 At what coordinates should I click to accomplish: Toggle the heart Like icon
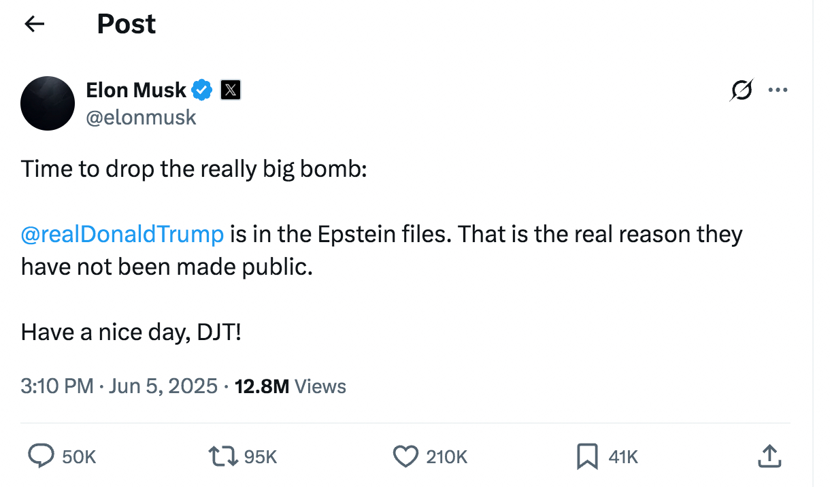tap(406, 456)
